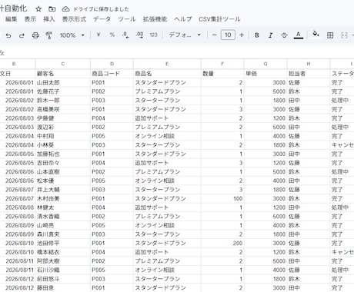Select unit price 4000 in 石川沙織 row
Image resolution: width=354 pixels, height=292 pixels.
coord(265,270)
